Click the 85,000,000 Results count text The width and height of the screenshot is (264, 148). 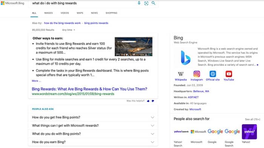[x=43, y=30]
